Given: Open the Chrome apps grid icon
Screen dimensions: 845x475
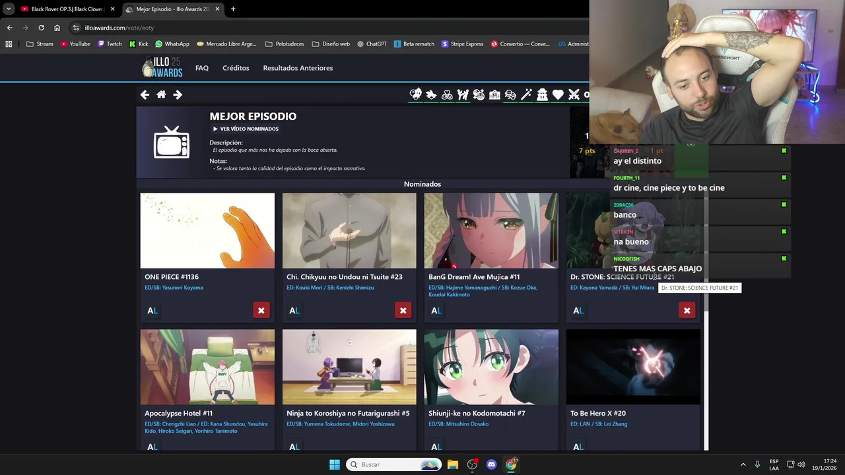Looking at the screenshot, I should (9, 44).
